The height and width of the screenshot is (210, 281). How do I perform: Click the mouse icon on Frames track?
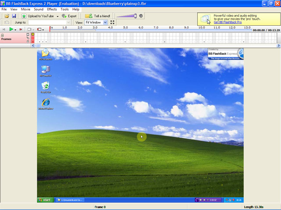28,42
